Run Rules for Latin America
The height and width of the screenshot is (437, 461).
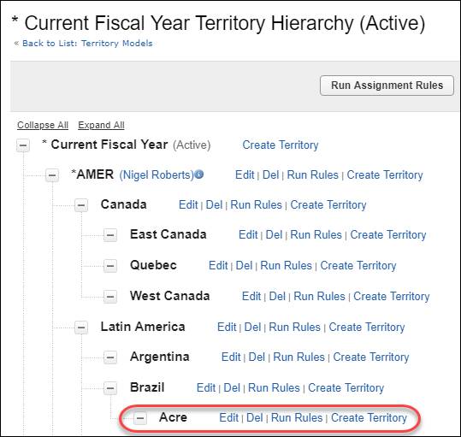pos(294,327)
